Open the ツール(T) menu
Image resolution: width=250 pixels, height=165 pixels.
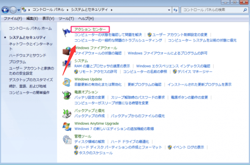coord(66,18)
